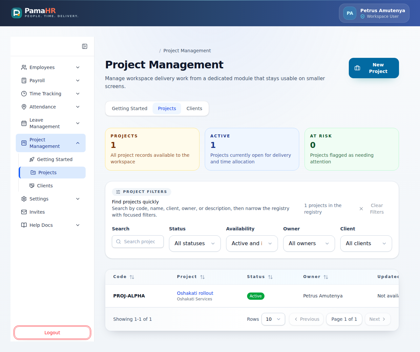Sort by Project column arrows icon
Viewport: 420px width, 352px height.
pos(202,277)
